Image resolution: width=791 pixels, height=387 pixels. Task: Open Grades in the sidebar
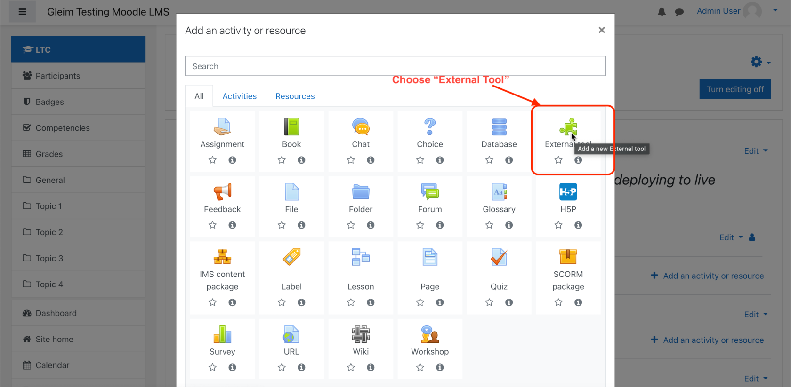pos(78,154)
